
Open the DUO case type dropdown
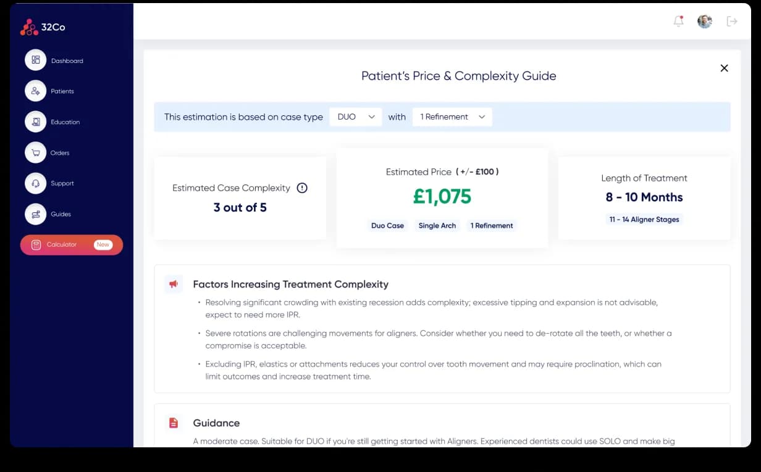pyautogui.click(x=356, y=117)
